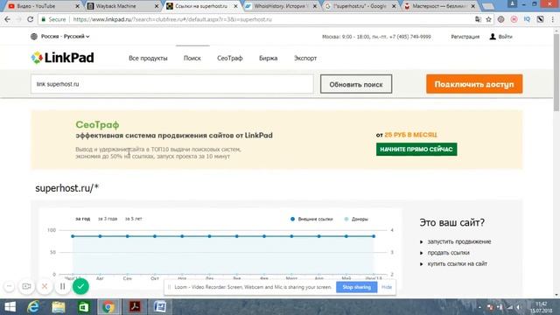Click the купить ссылки на сайт link
This screenshot has width=560, height=315.
click(x=457, y=264)
